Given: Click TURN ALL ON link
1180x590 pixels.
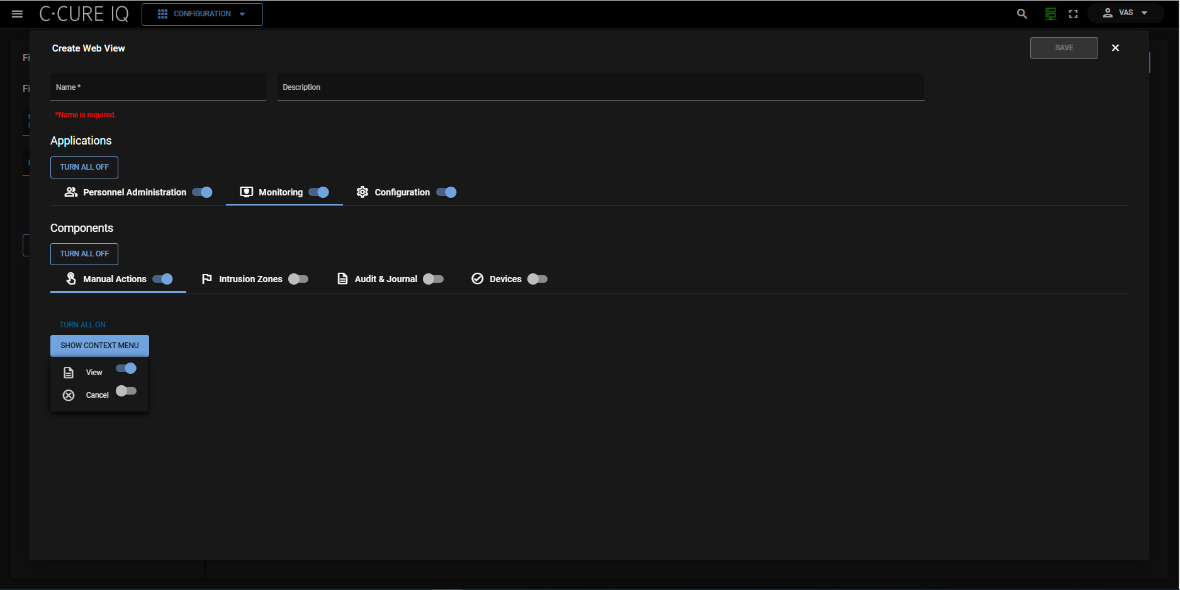Looking at the screenshot, I should tap(82, 325).
